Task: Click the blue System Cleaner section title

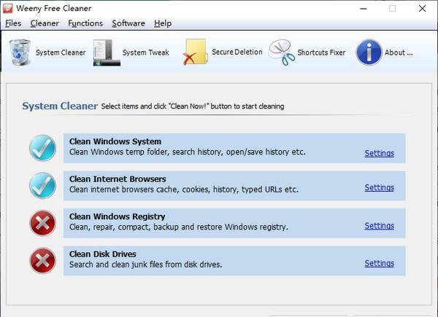Action: coord(60,106)
